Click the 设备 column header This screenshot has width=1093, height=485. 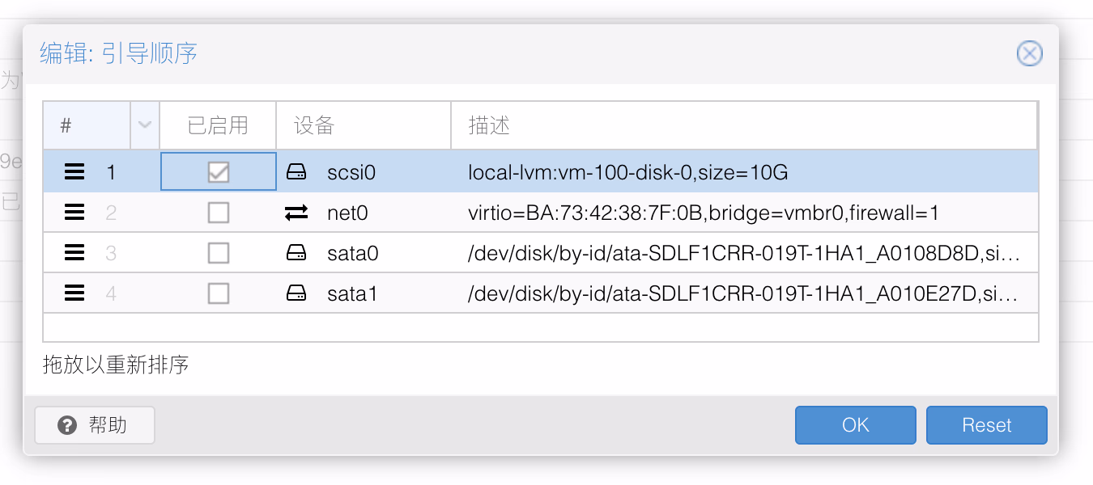tap(362, 125)
